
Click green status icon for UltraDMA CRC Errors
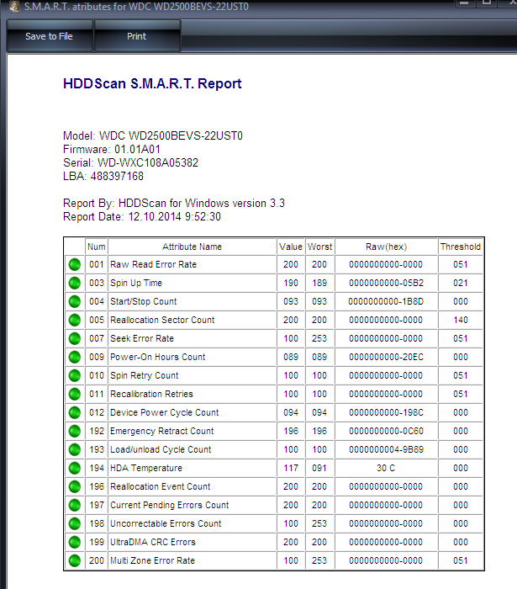[x=75, y=542]
